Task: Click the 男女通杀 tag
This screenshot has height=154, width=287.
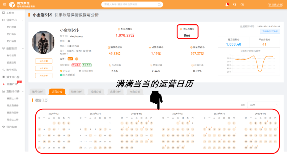Action: pos(76,65)
